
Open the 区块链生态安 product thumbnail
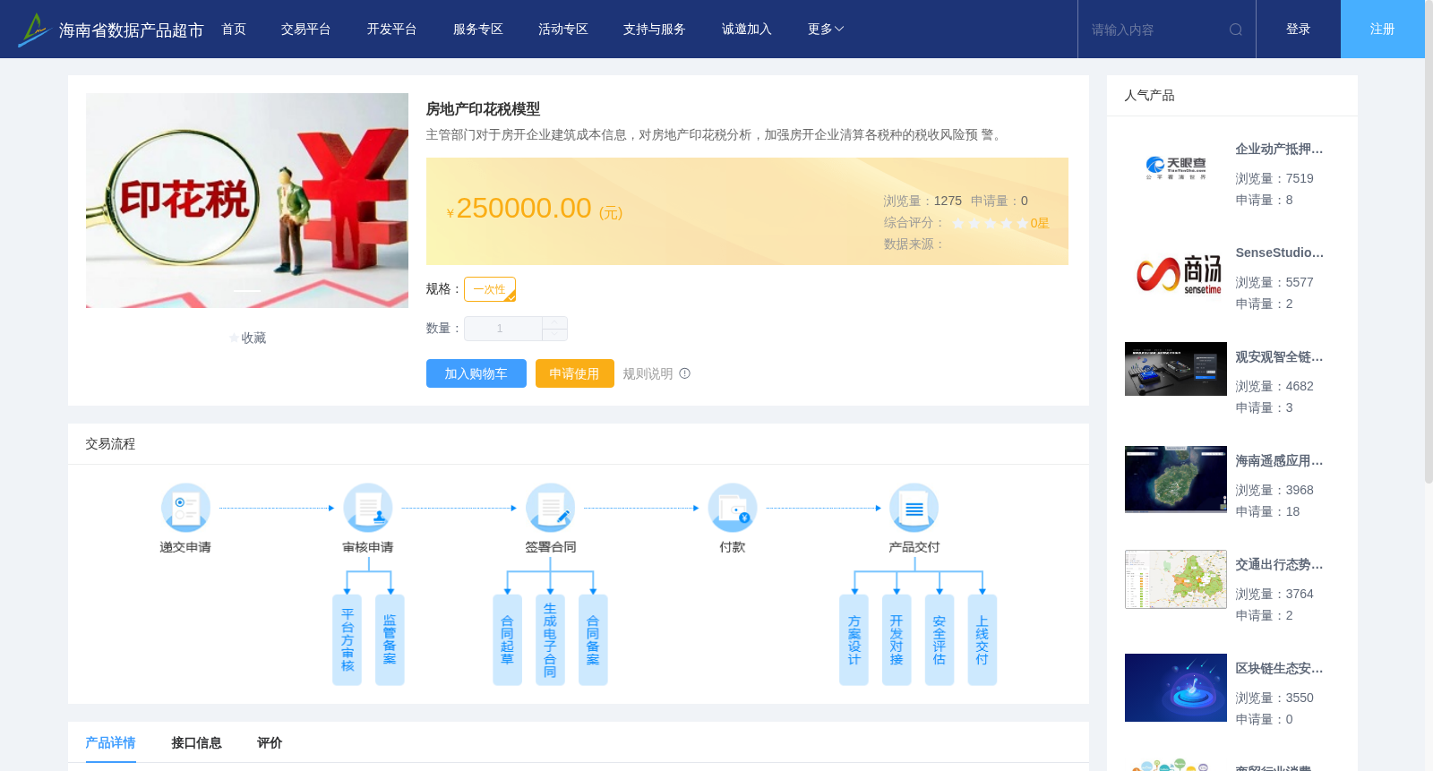1176,688
